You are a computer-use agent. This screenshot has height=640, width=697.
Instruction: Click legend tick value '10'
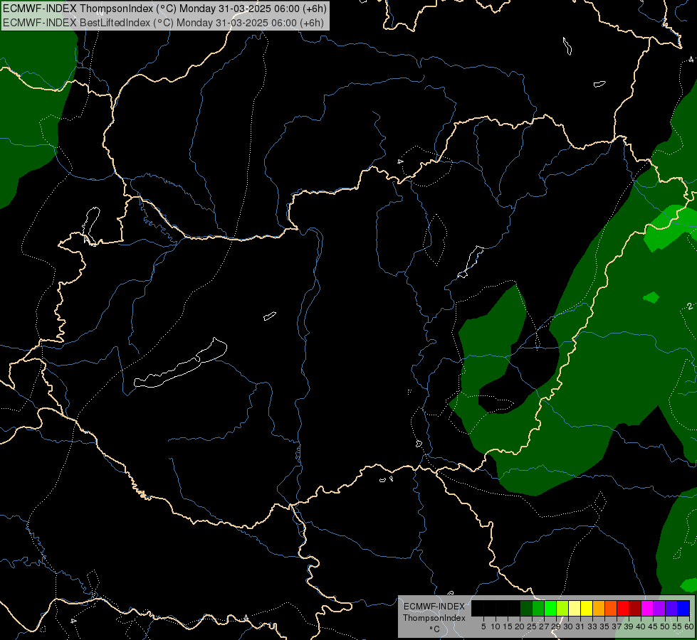point(496,626)
